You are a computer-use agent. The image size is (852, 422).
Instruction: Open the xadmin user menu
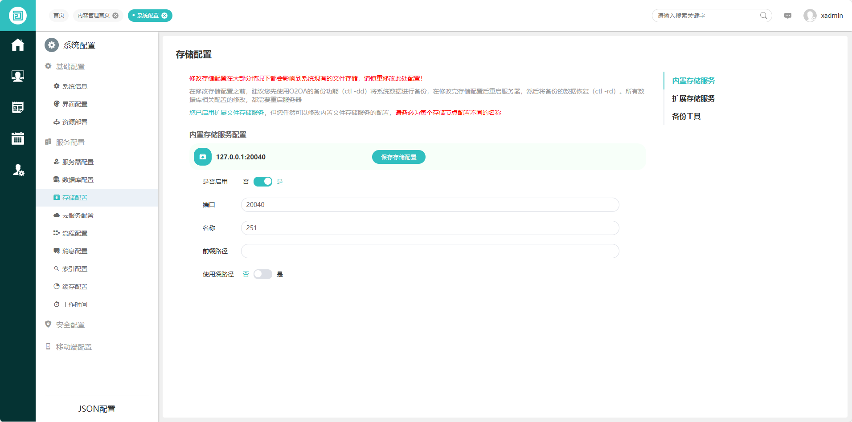pos(832,16)
